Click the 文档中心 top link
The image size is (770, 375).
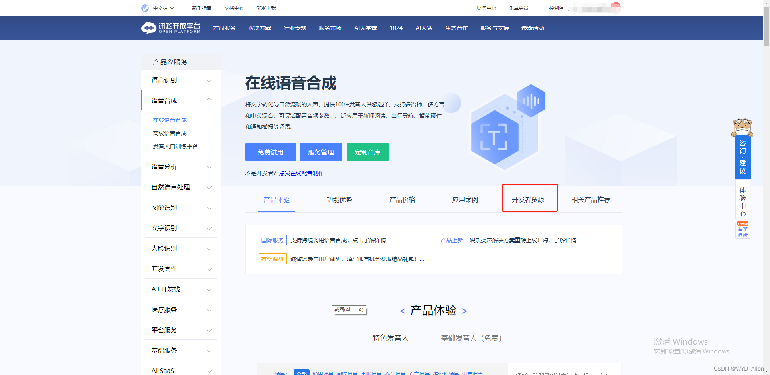(x=234, y=8)
